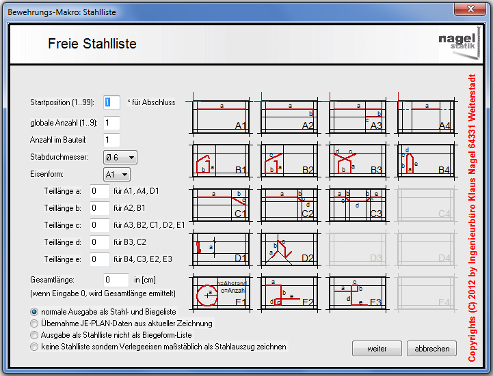The width and height of the screenshot is (493, 376).
Task: Select the D2 triangular bar shape
Action: tap(289, 248)
